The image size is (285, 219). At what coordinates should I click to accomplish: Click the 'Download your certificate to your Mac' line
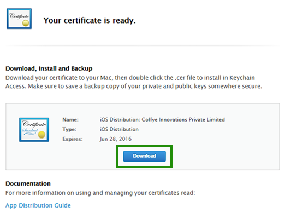(x=130, y=78)
